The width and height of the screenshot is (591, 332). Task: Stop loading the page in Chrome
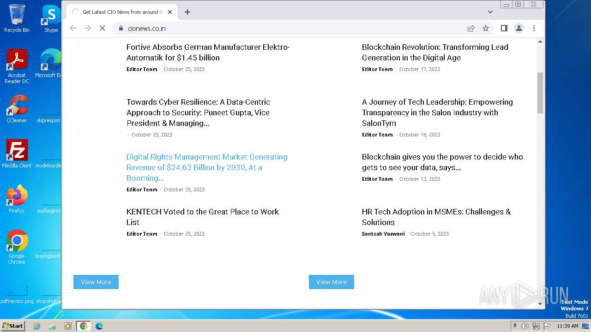(103, 28)
